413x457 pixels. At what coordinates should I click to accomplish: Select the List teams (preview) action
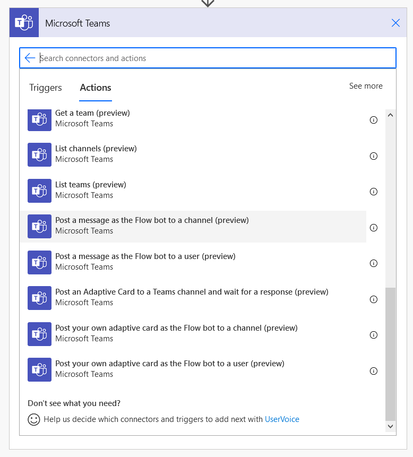(x=194, y=191)
